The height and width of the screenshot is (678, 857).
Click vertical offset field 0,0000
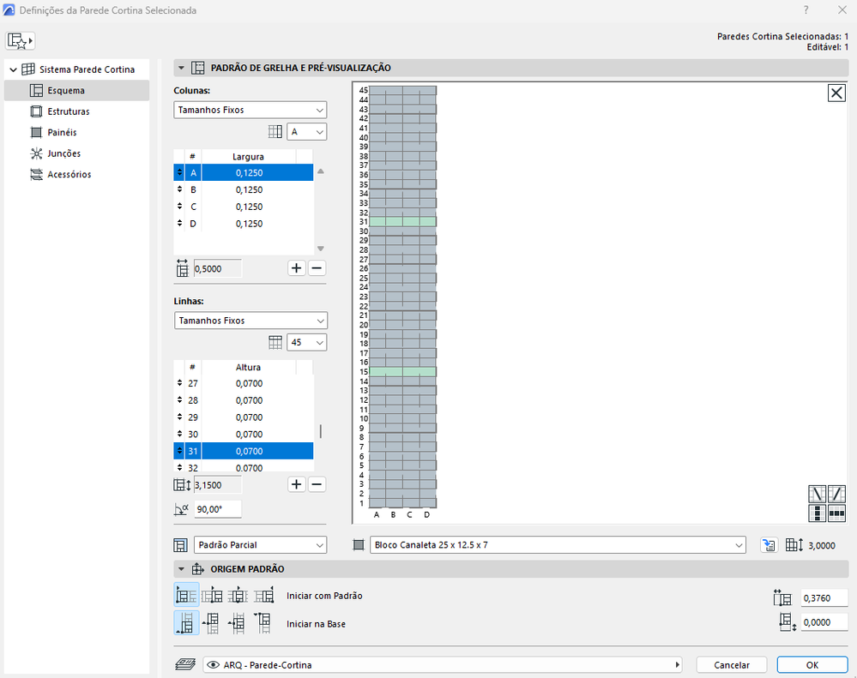pyautogui.click(x=824, y=622)
